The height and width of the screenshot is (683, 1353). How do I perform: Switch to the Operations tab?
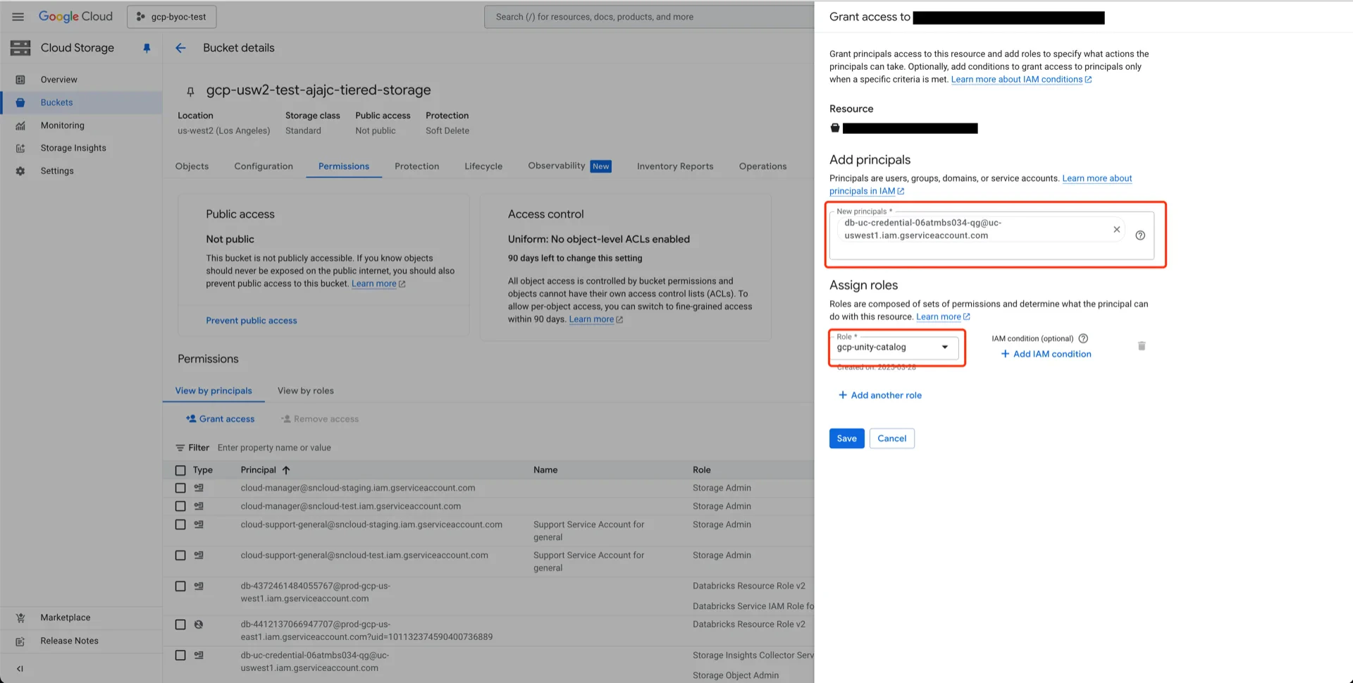click(762, 166)
